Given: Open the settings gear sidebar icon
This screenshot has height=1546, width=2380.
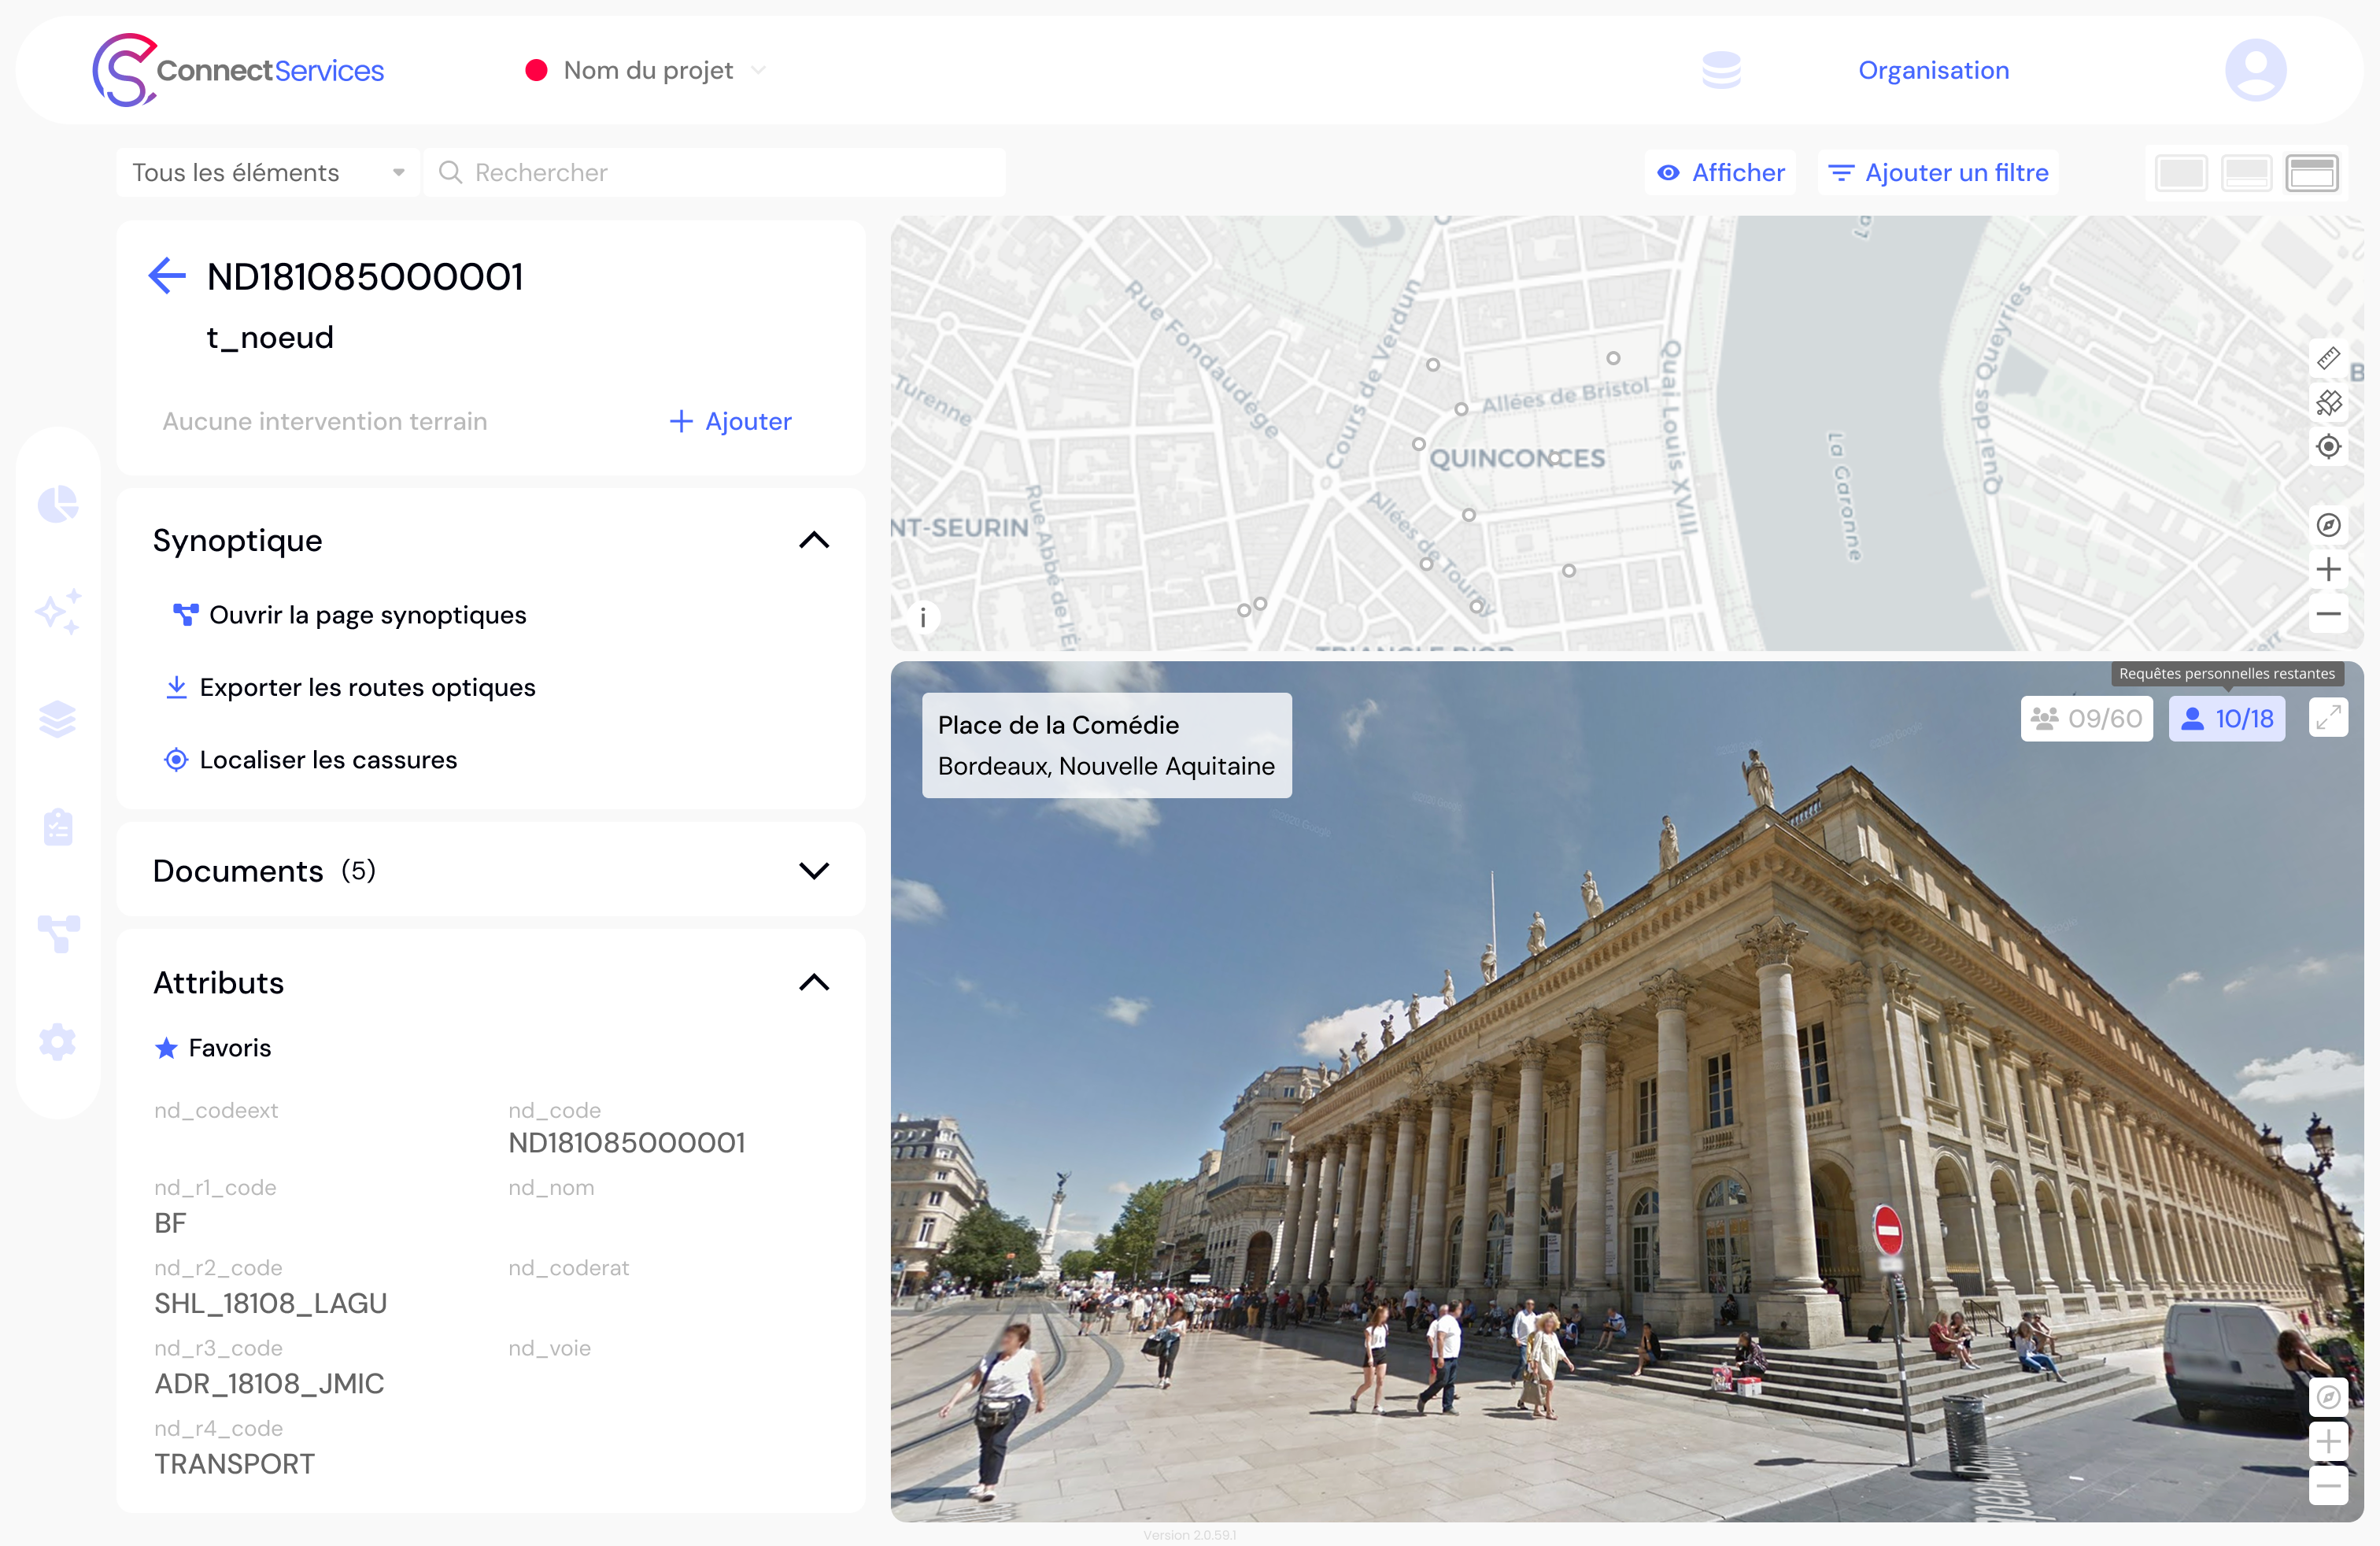Looking at the screenshot, I should (x=58, y=1042).
